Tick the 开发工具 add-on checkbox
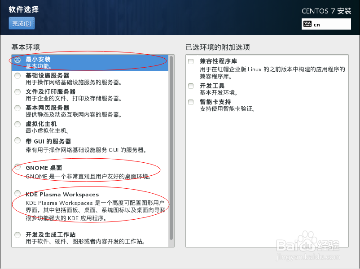The image size is (360, 269). click(191, 86)
